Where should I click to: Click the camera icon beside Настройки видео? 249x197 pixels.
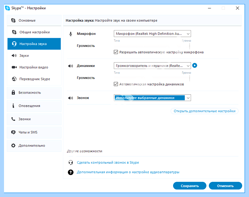(14, 67)
